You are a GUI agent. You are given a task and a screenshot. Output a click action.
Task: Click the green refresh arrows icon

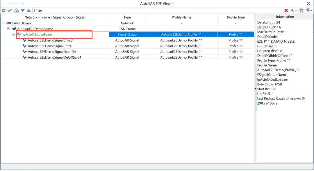point(3,10)
